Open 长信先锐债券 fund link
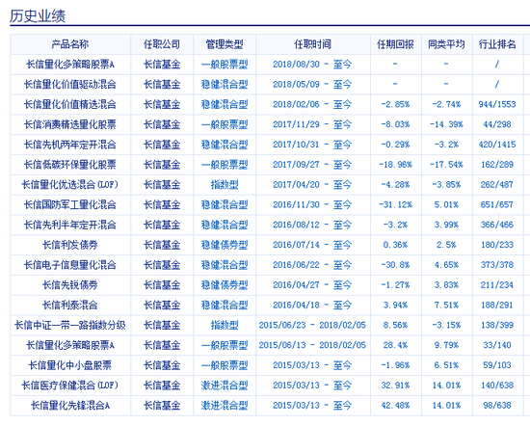 pos(70,285)
